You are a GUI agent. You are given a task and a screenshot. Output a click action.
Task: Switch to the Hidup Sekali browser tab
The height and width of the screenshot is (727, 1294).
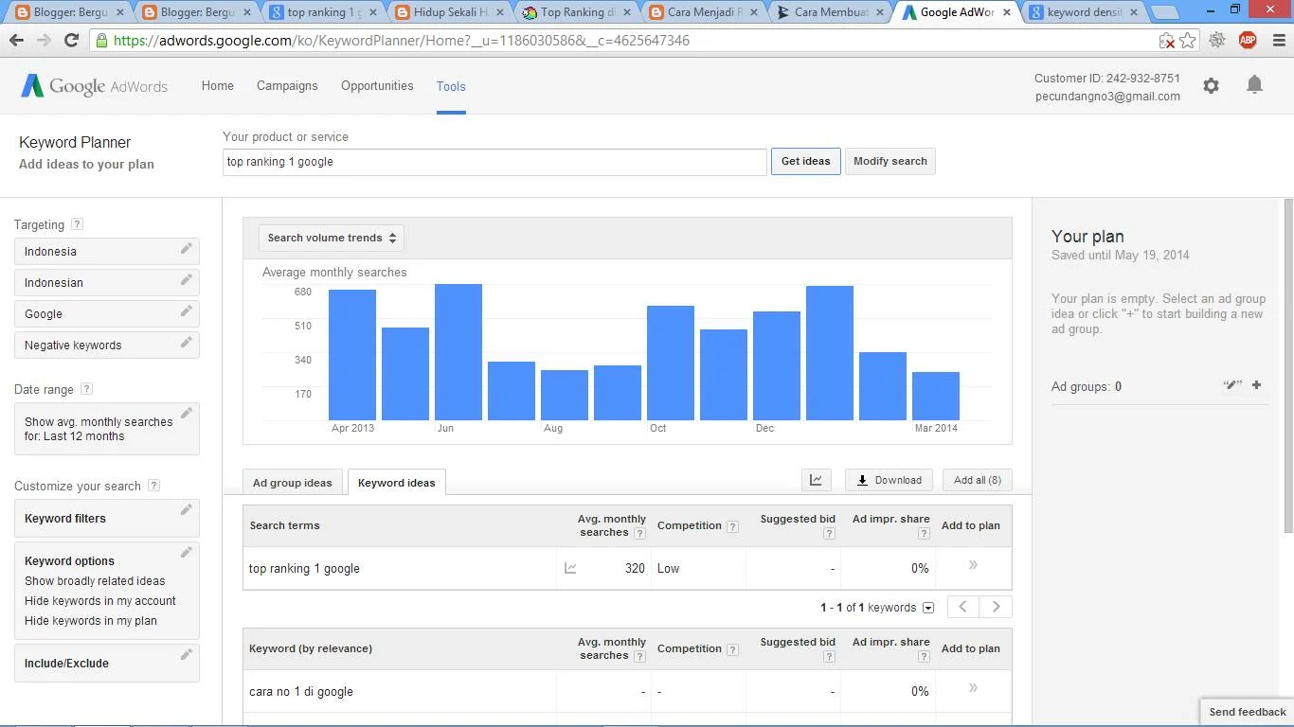tap(448, 12)
